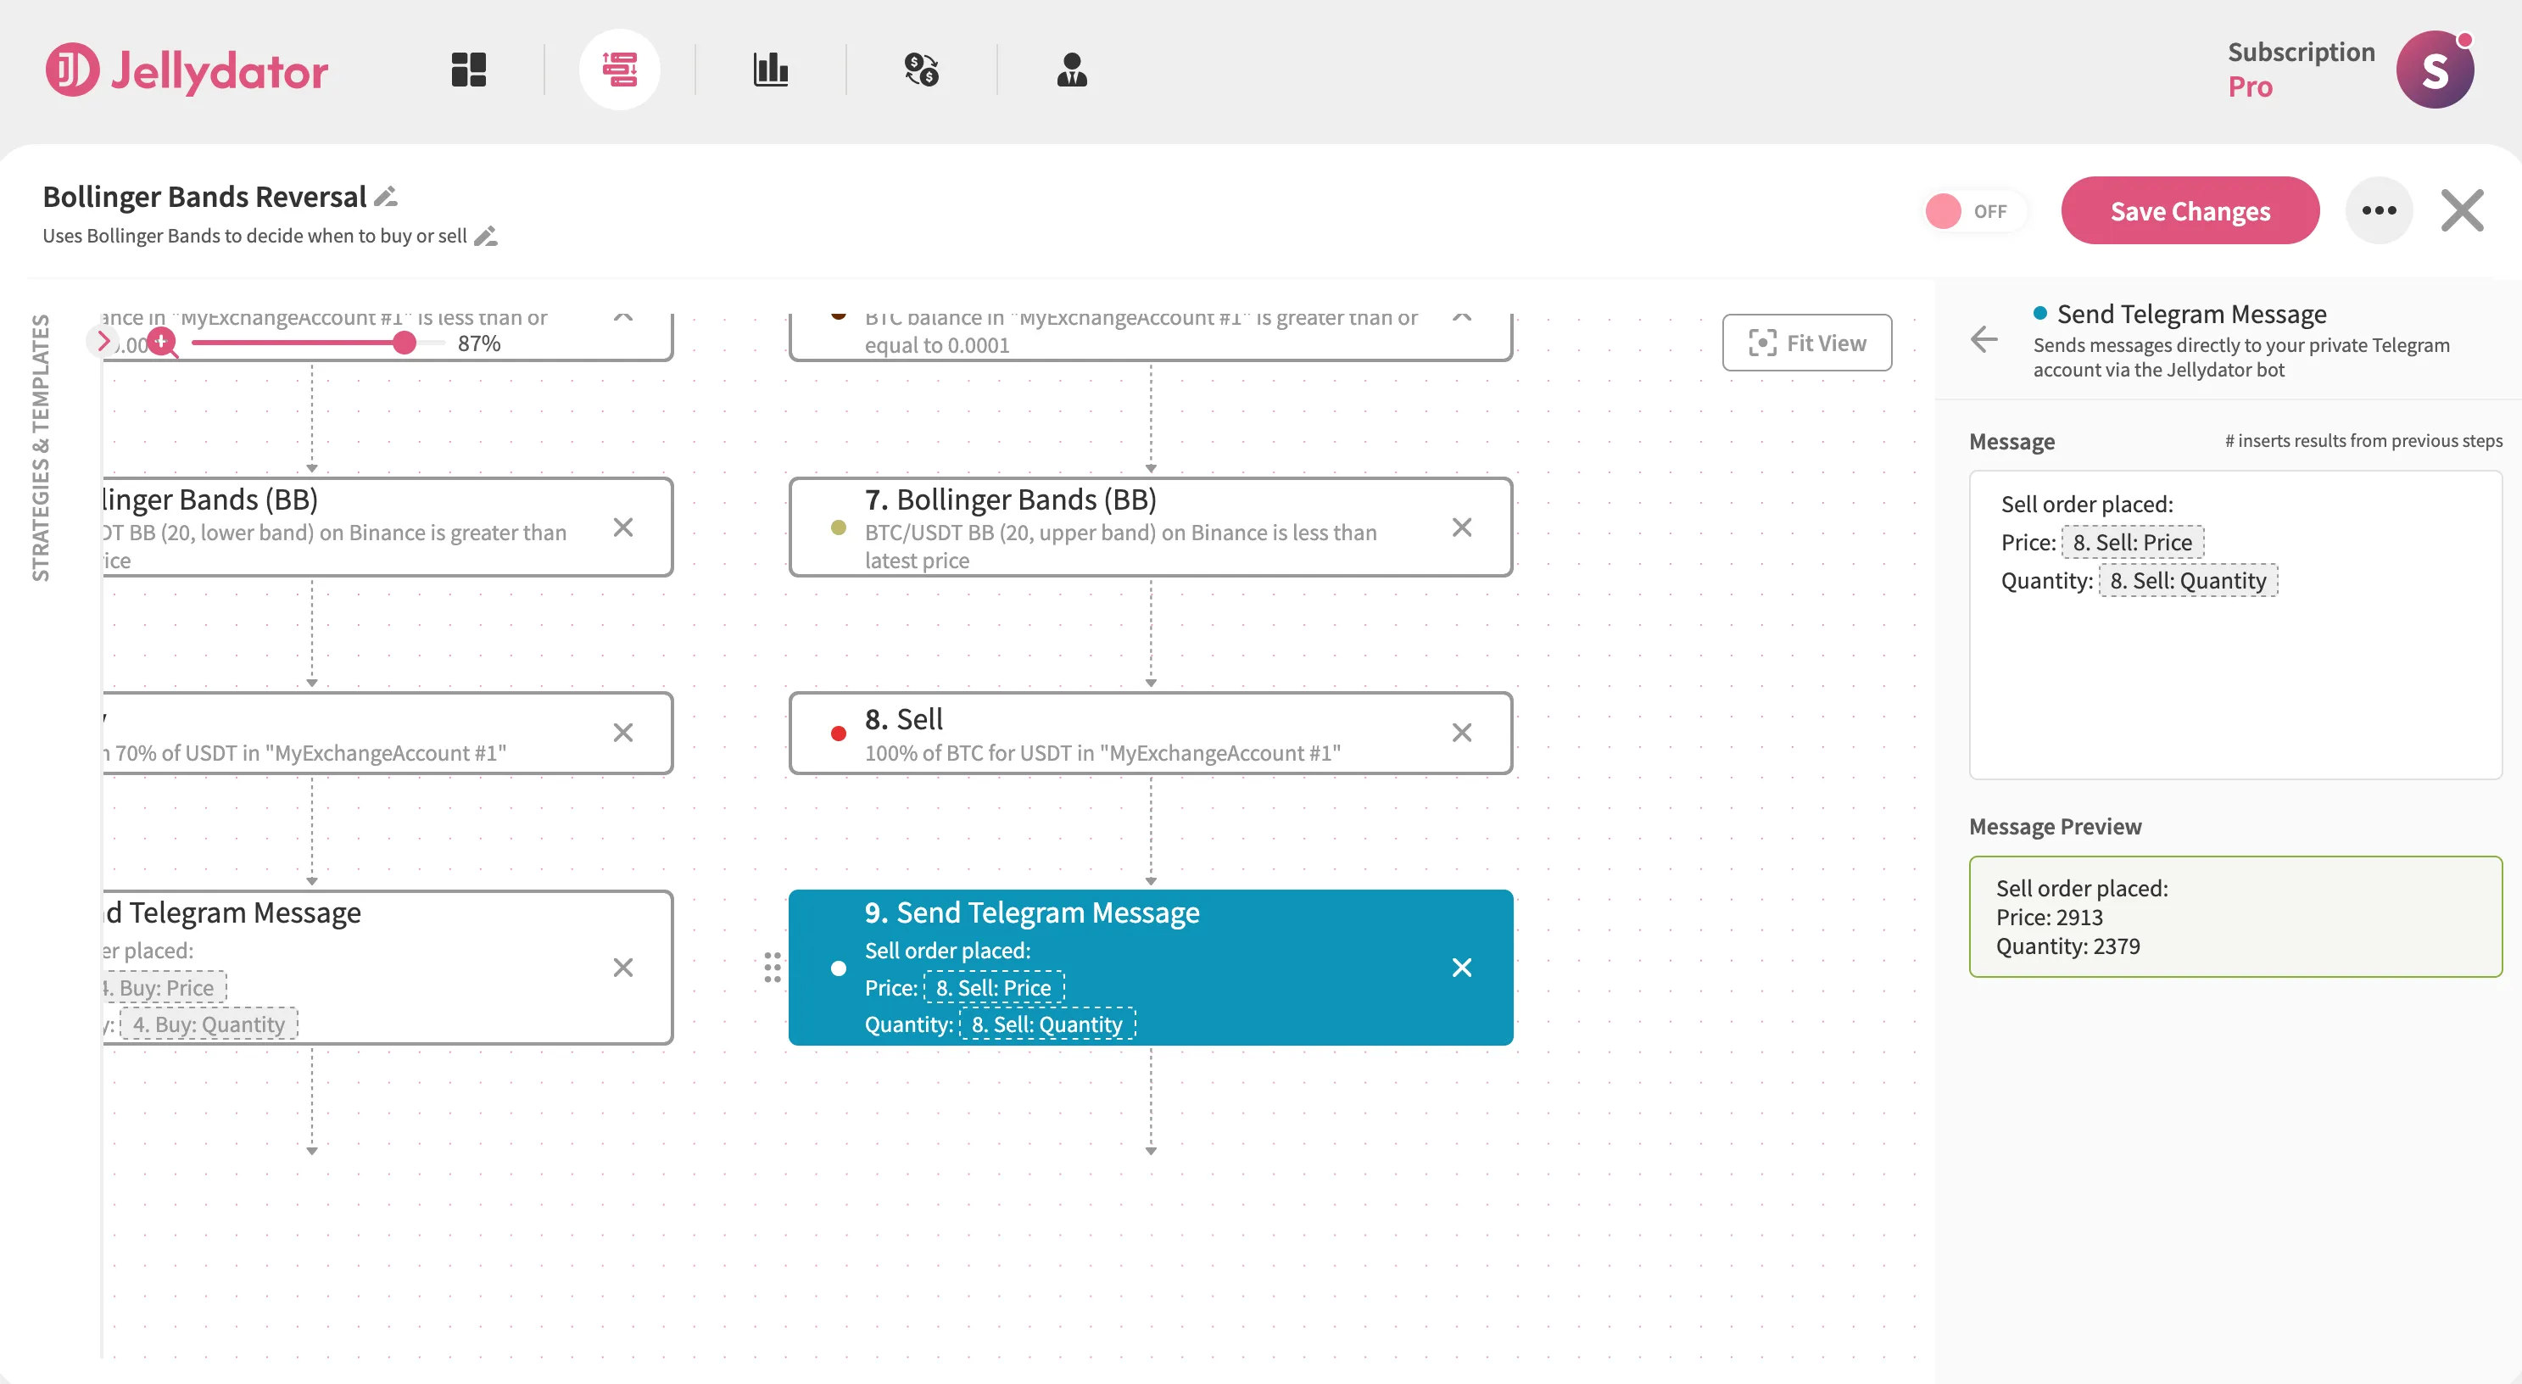Open the dashboard grid icon

469,70
